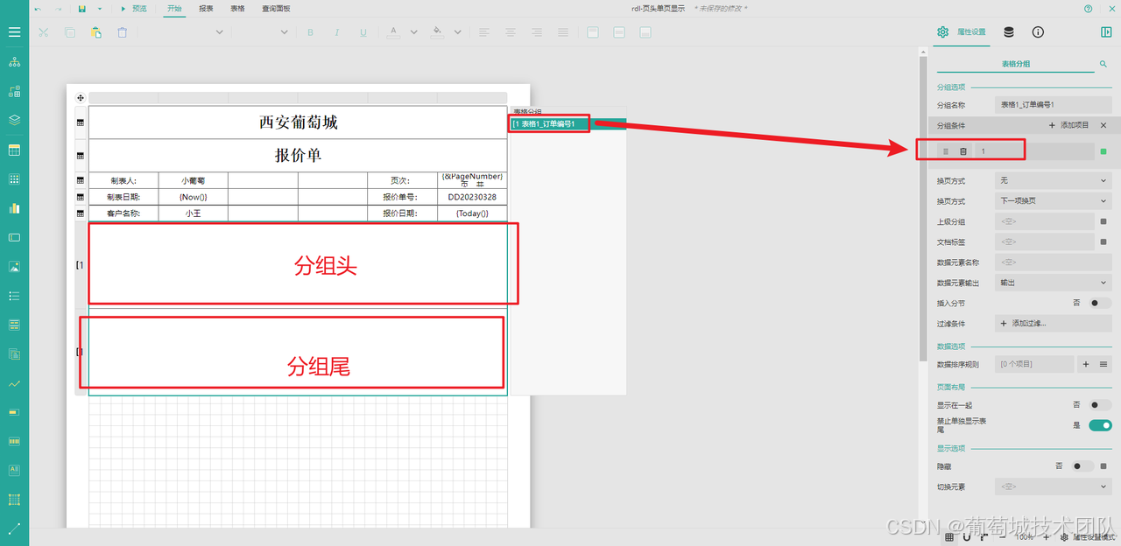Click the fill color bucket swatch
The width and height of the screenshot is (1121, 546).
[438, 32]
